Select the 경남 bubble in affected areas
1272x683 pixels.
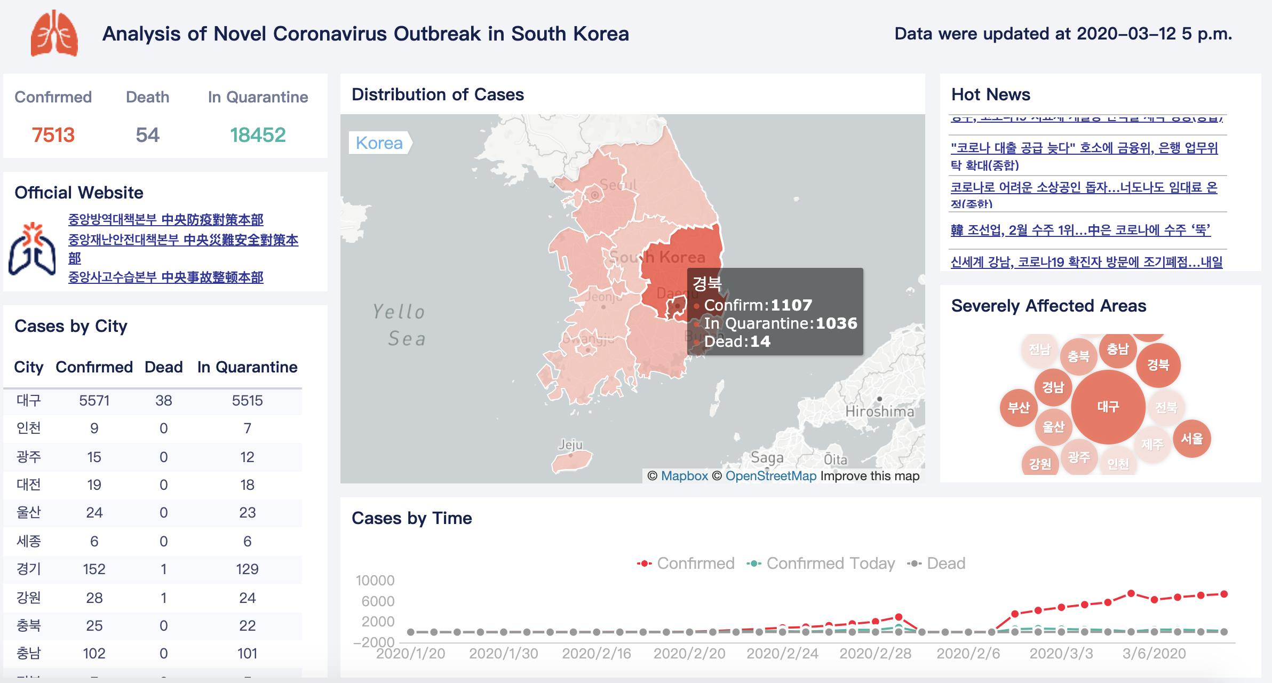(1053, 387)
